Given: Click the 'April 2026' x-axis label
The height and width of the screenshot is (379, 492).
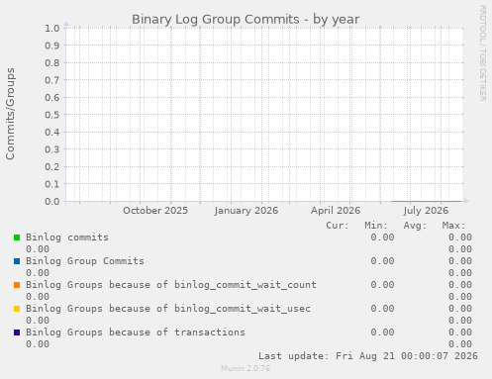Looking at the screenshot, I should pos(336,211).
